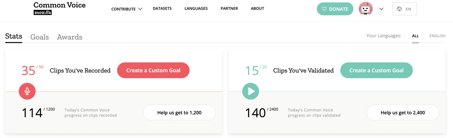Image resolution: width=453 pixels, height=138 pixels.
Task: Click the heart icon in Donate
Action: click(324, 9)
